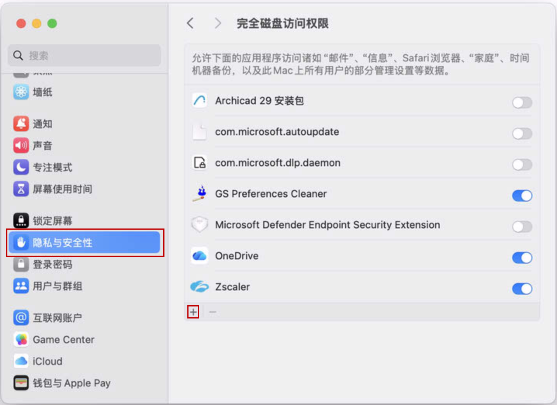
Task: Select the Archicad 29 安装包 row text
Action: [x=259, y=101]
